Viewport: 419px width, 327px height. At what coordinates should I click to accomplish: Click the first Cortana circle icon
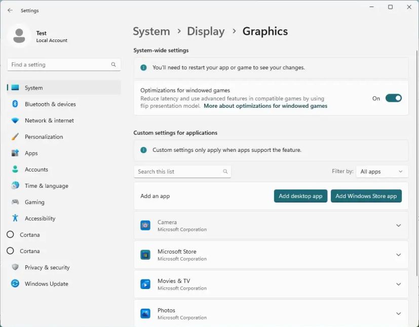coord(10,235)
